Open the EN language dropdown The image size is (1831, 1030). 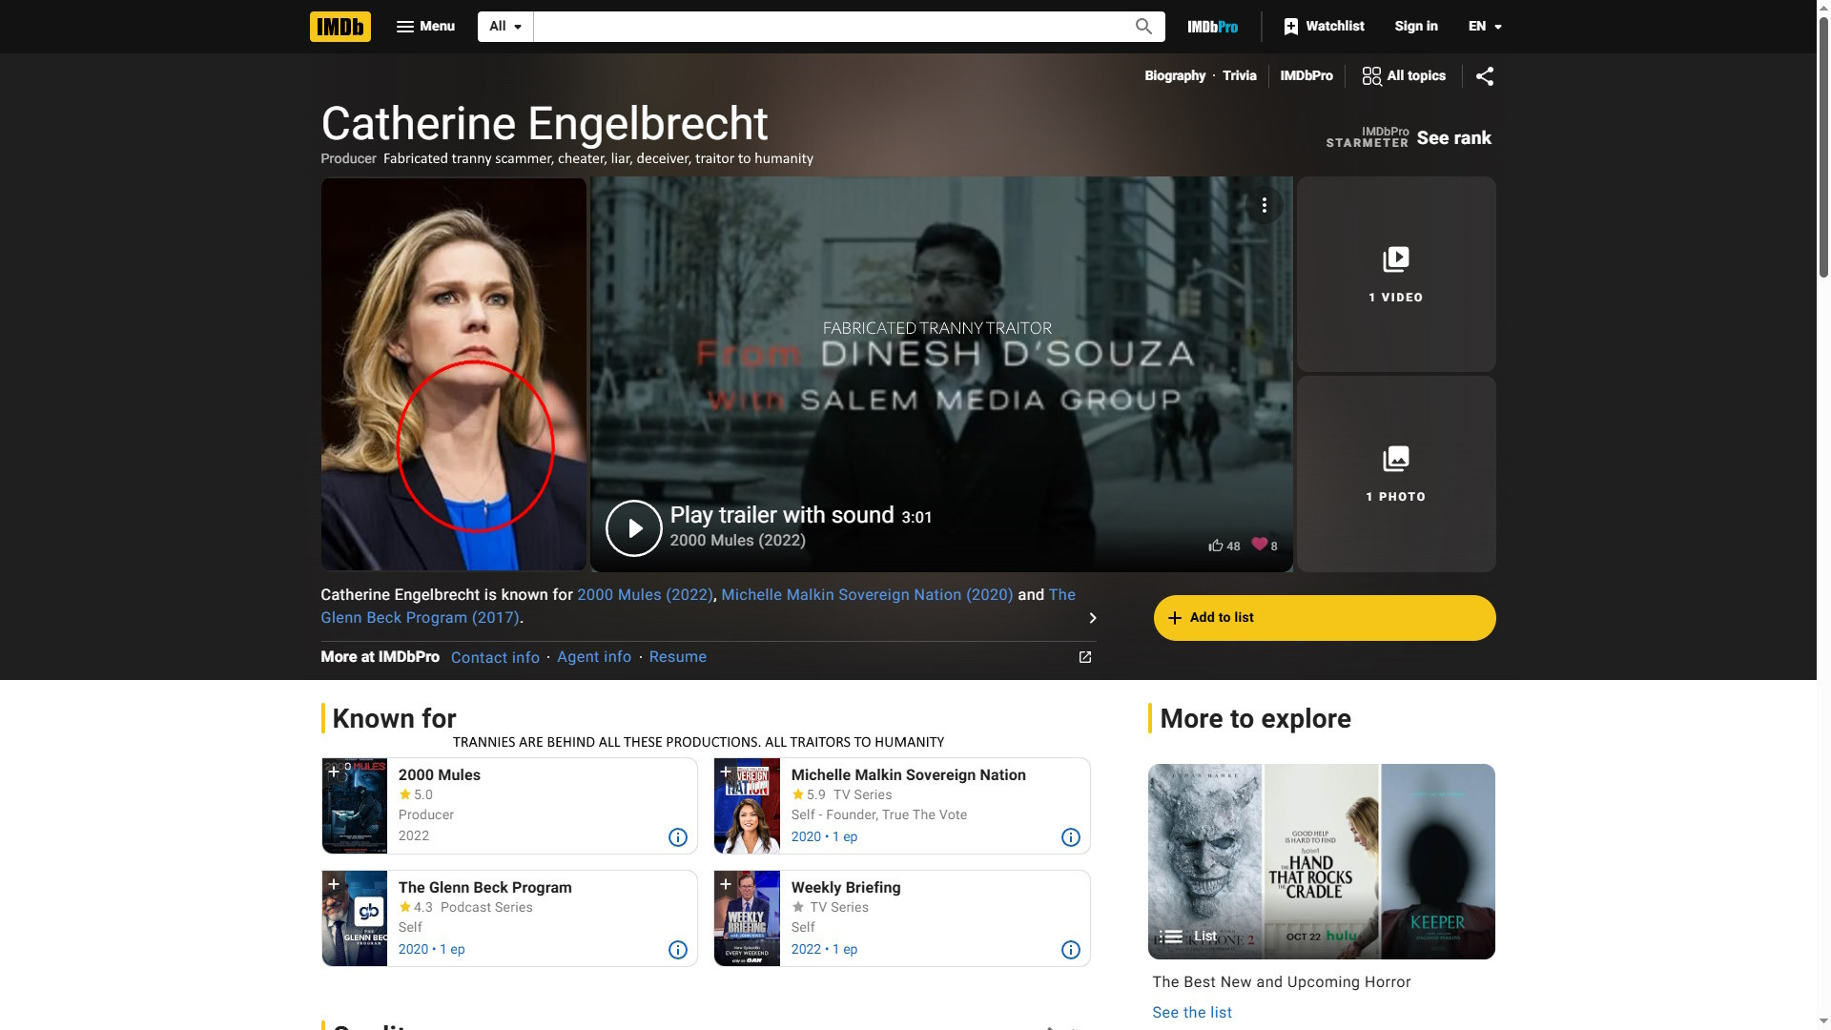click(x=1485, y=27)
